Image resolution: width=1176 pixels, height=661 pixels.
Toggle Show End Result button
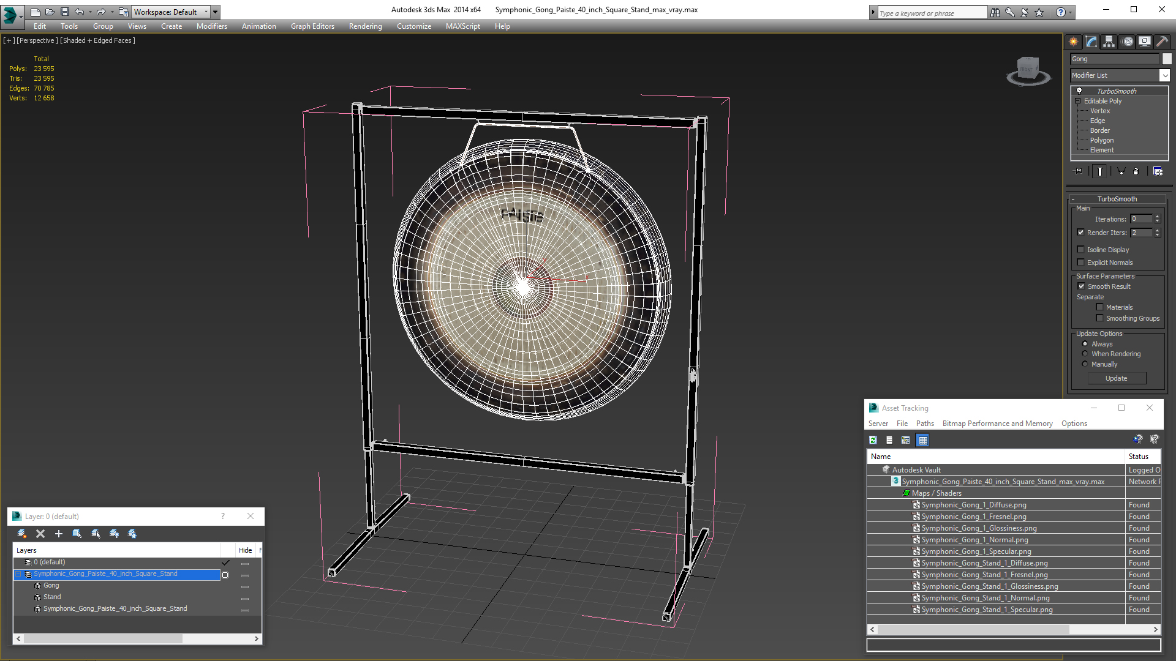pos(1100,171)
